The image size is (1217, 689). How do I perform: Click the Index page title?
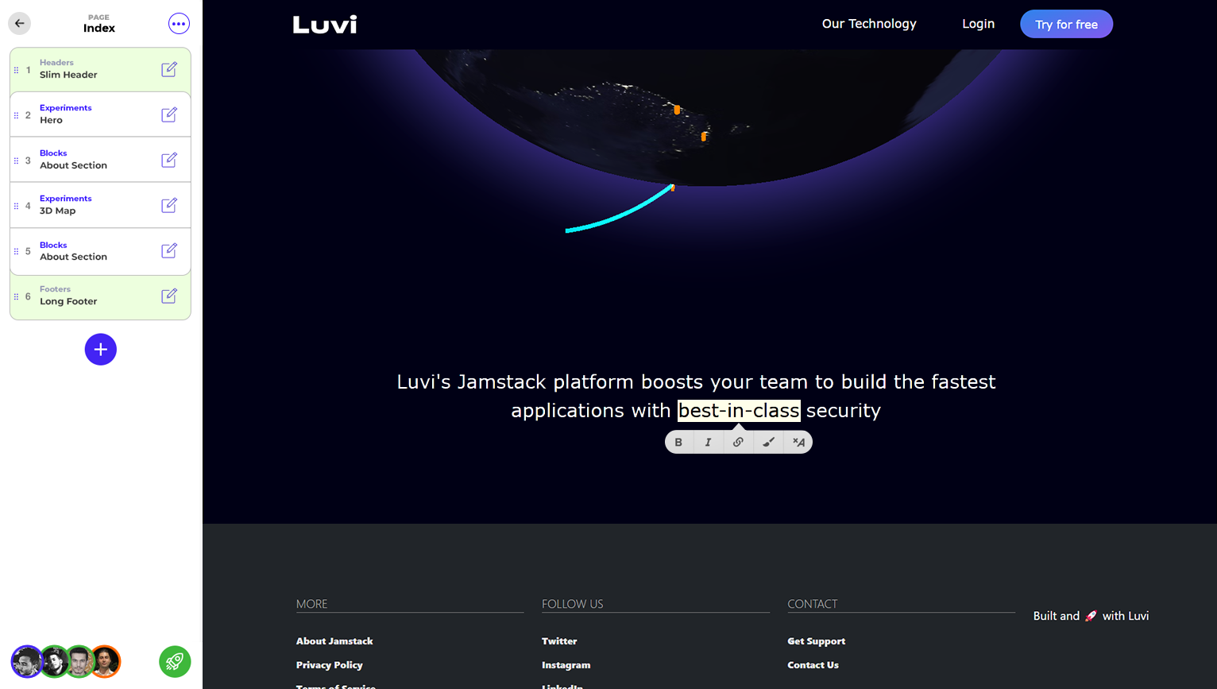[x=99, y=28]
